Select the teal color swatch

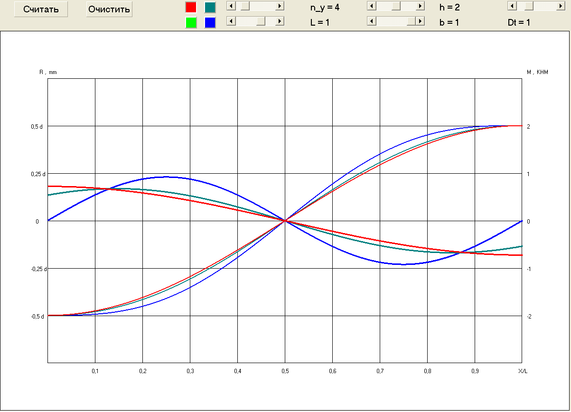click(x=210, y=7)
